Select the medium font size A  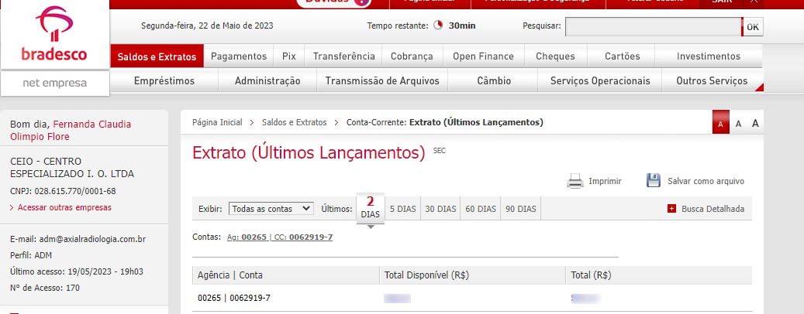[x=738, y=123]
